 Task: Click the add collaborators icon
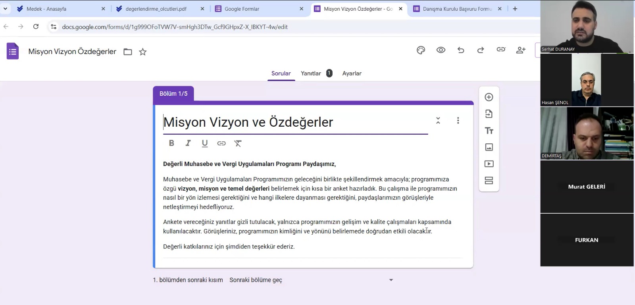(521, 50)
